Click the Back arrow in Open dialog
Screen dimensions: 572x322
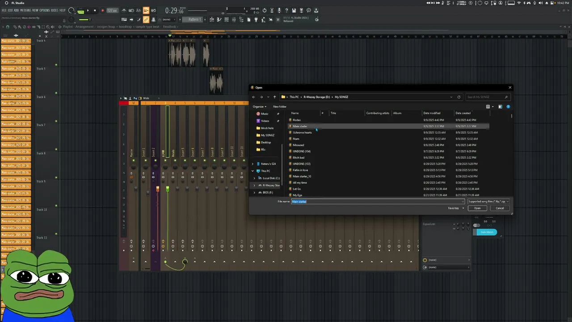pyautogui.click(x=254, y=97)
